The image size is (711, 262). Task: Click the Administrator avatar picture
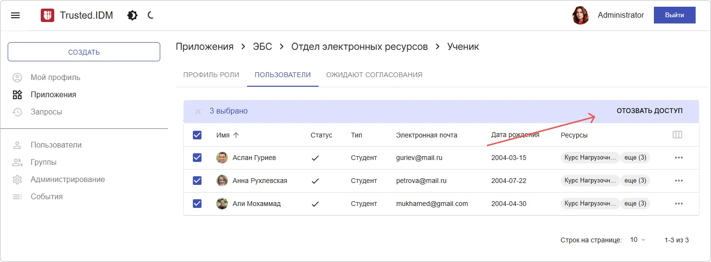[x=581, y=15]
